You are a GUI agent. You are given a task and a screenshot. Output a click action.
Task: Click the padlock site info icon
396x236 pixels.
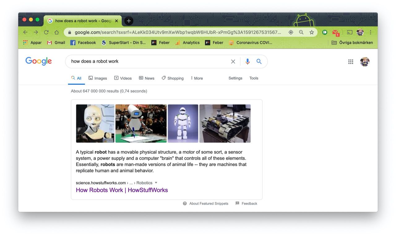tap(70, 32)
